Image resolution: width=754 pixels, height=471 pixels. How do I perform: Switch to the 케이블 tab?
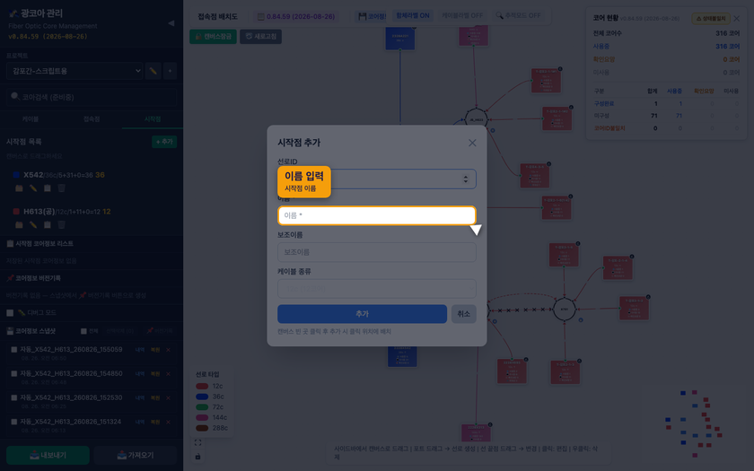pyautogui.click(x=31, y=118)
